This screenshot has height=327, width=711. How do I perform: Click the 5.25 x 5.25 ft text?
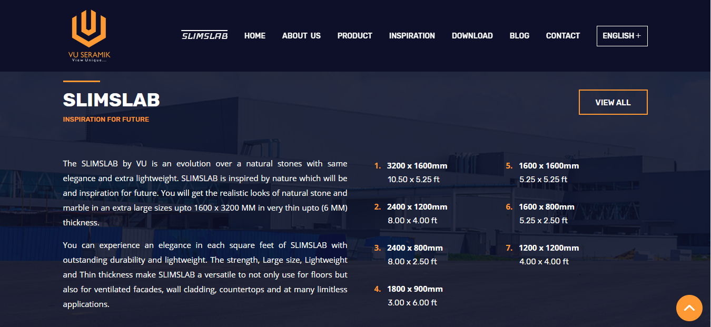[x=544, y=180]
